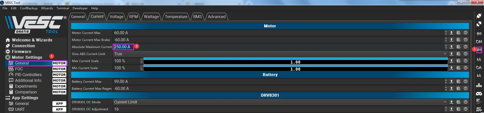Open the ConfBackup menu
The image size is (484, 113).
[29, 8]
